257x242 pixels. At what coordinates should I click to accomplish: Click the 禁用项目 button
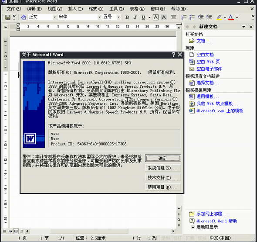[163, 187]
